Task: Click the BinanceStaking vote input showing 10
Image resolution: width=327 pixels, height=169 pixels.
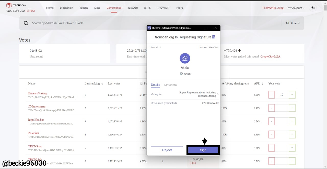Action: [x=282, y=95]
